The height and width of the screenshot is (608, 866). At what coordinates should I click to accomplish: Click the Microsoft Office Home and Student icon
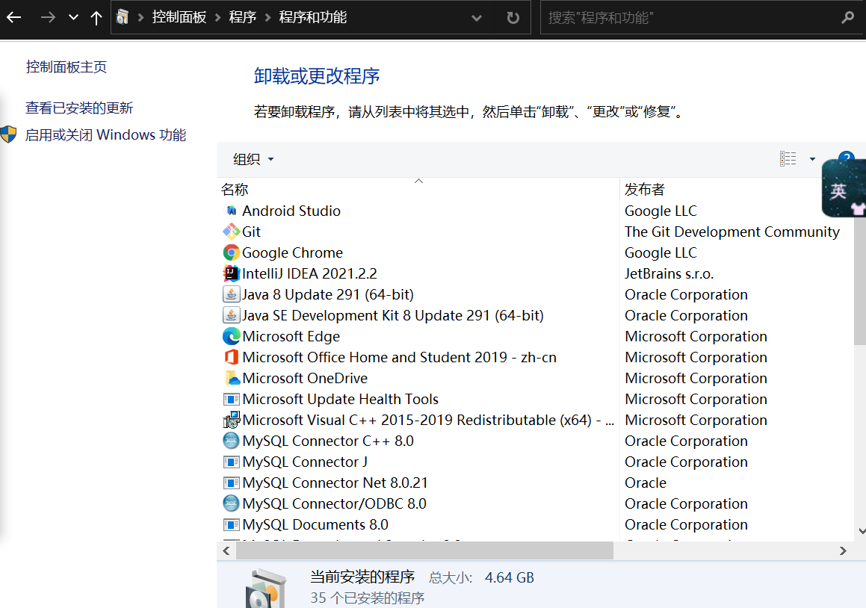[232, 357]
